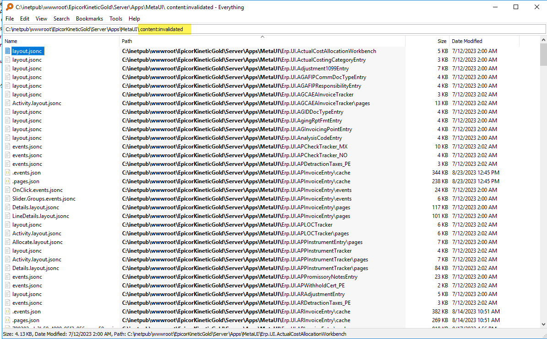
Task: Open the Search menu
Action: pyautogui.click(x=61, y=19)
